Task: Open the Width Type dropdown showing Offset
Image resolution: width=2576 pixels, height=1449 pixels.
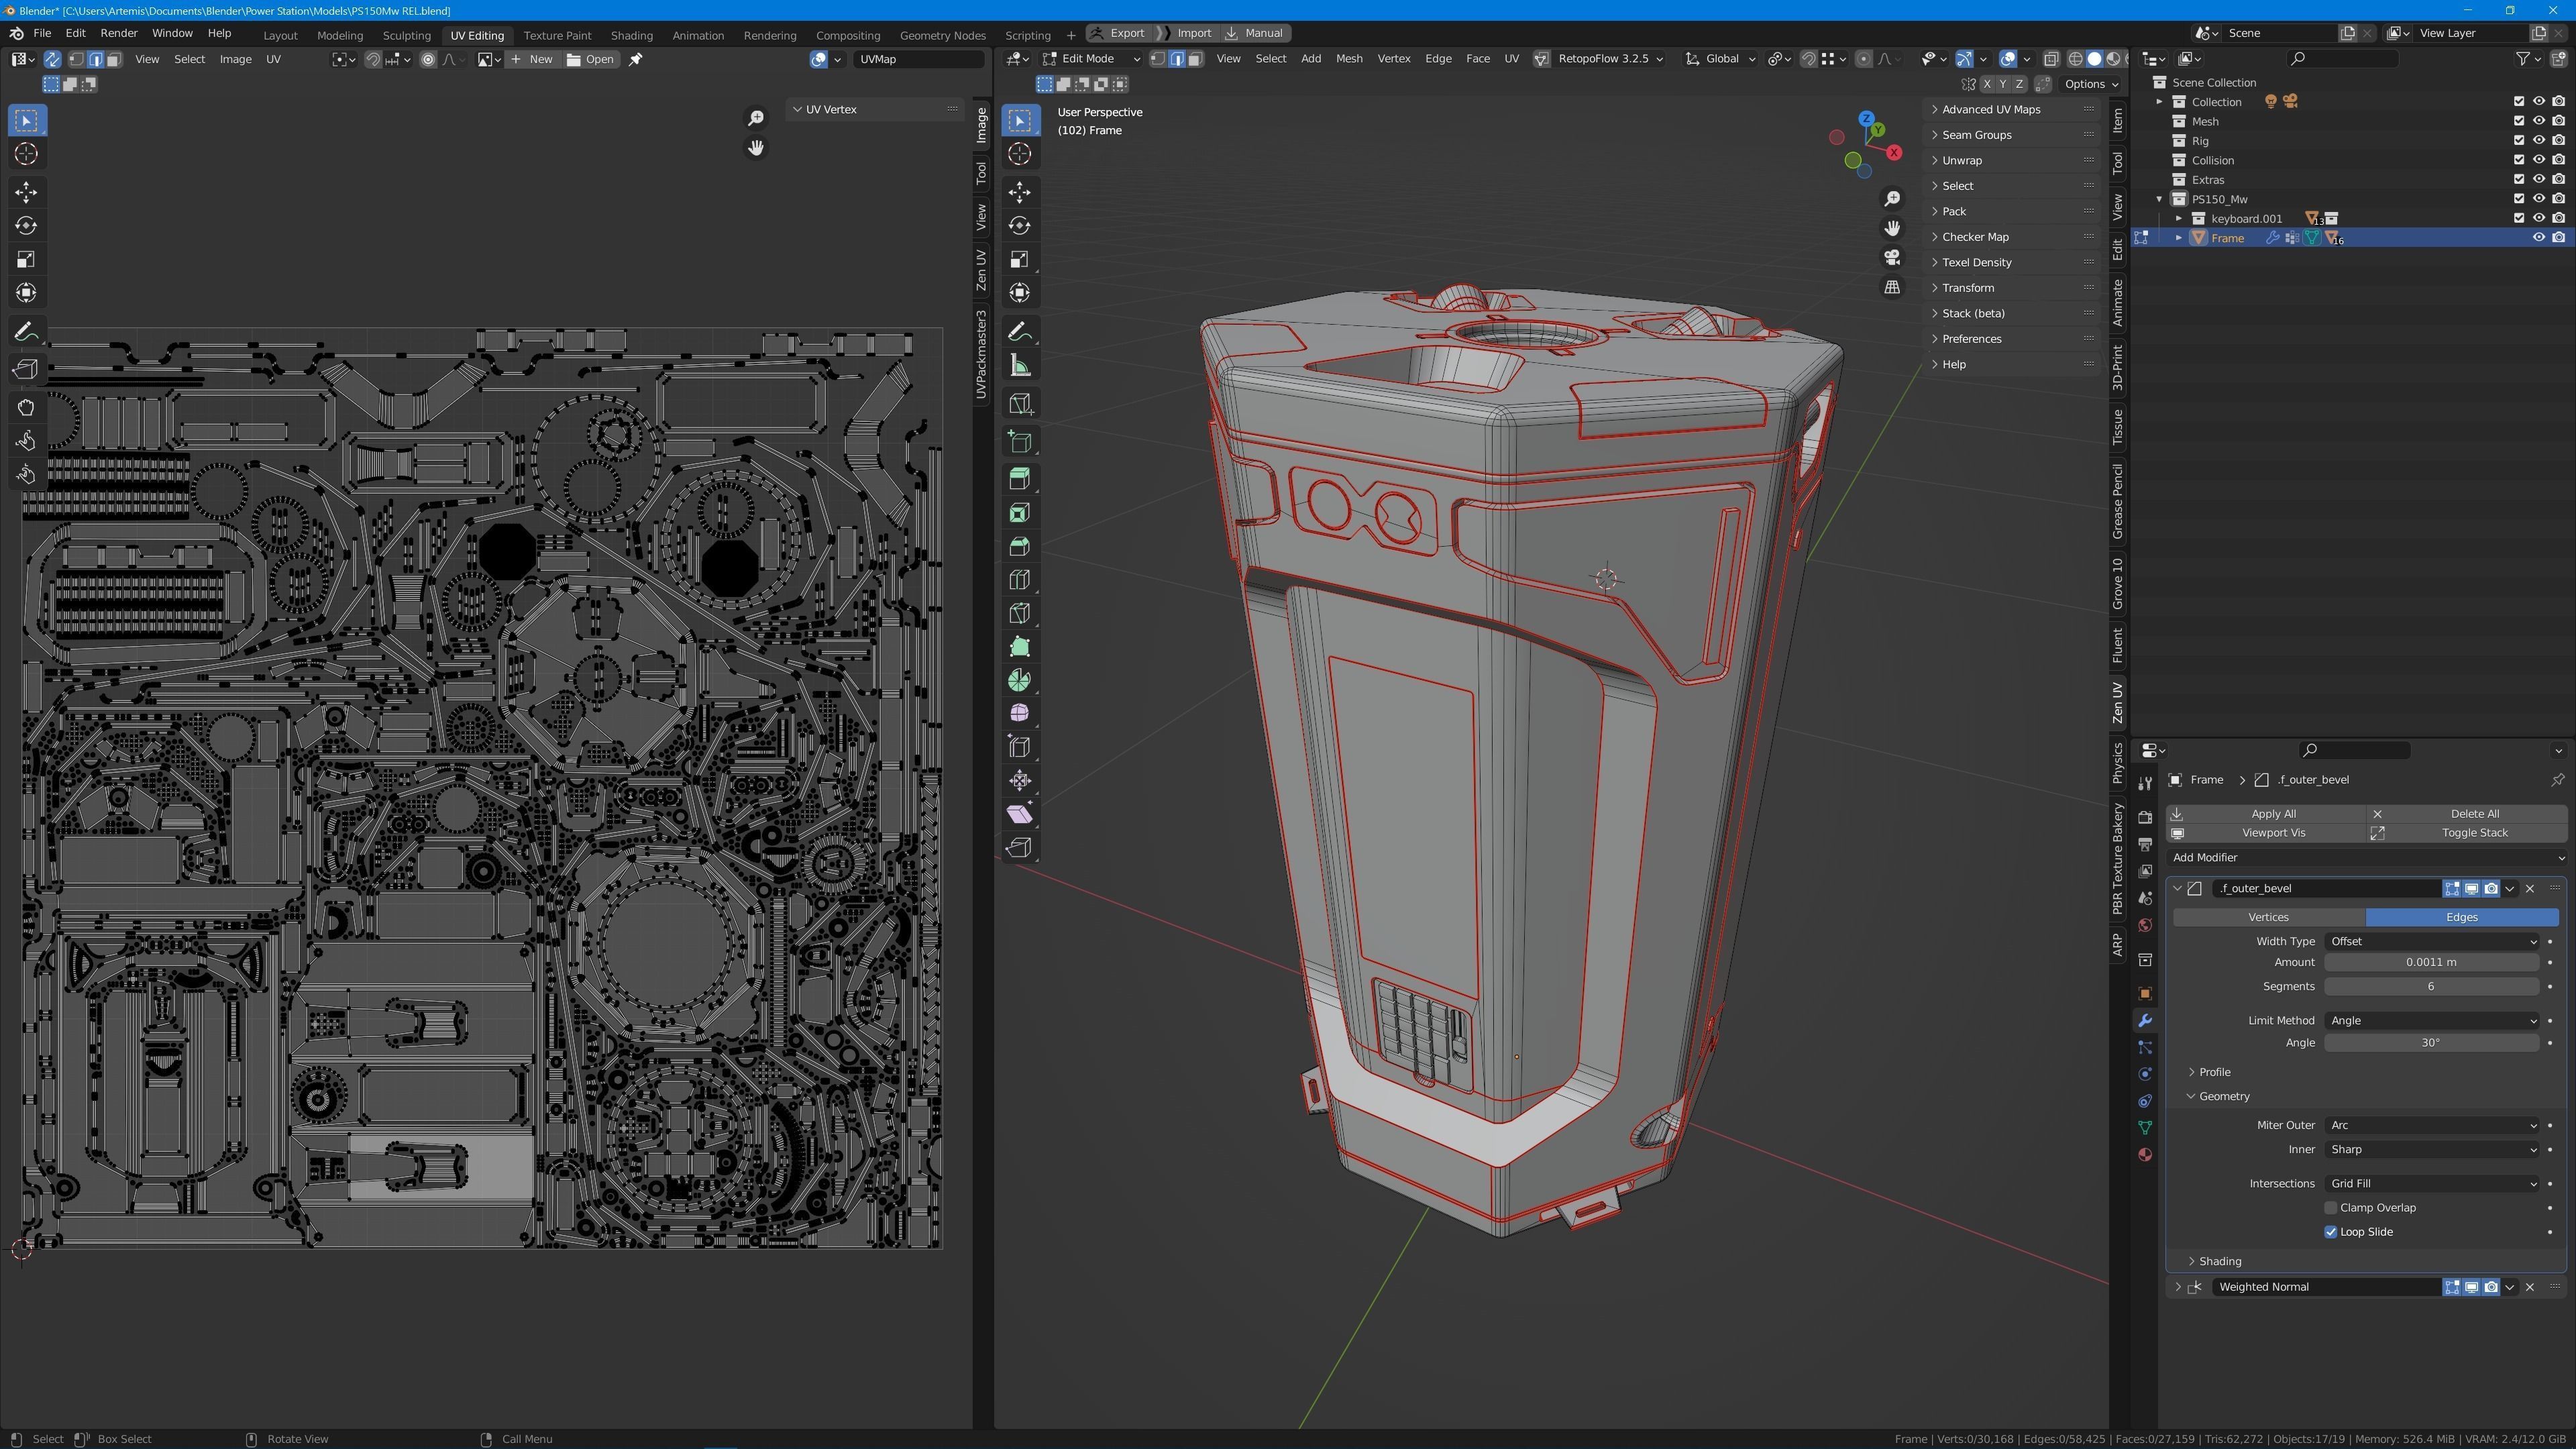Action: 2431,942
